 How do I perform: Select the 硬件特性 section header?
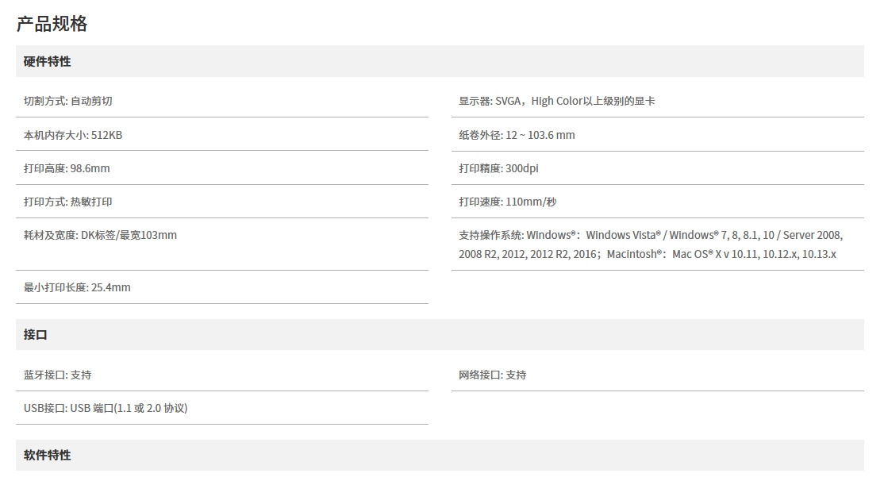[x=48, y=61]
